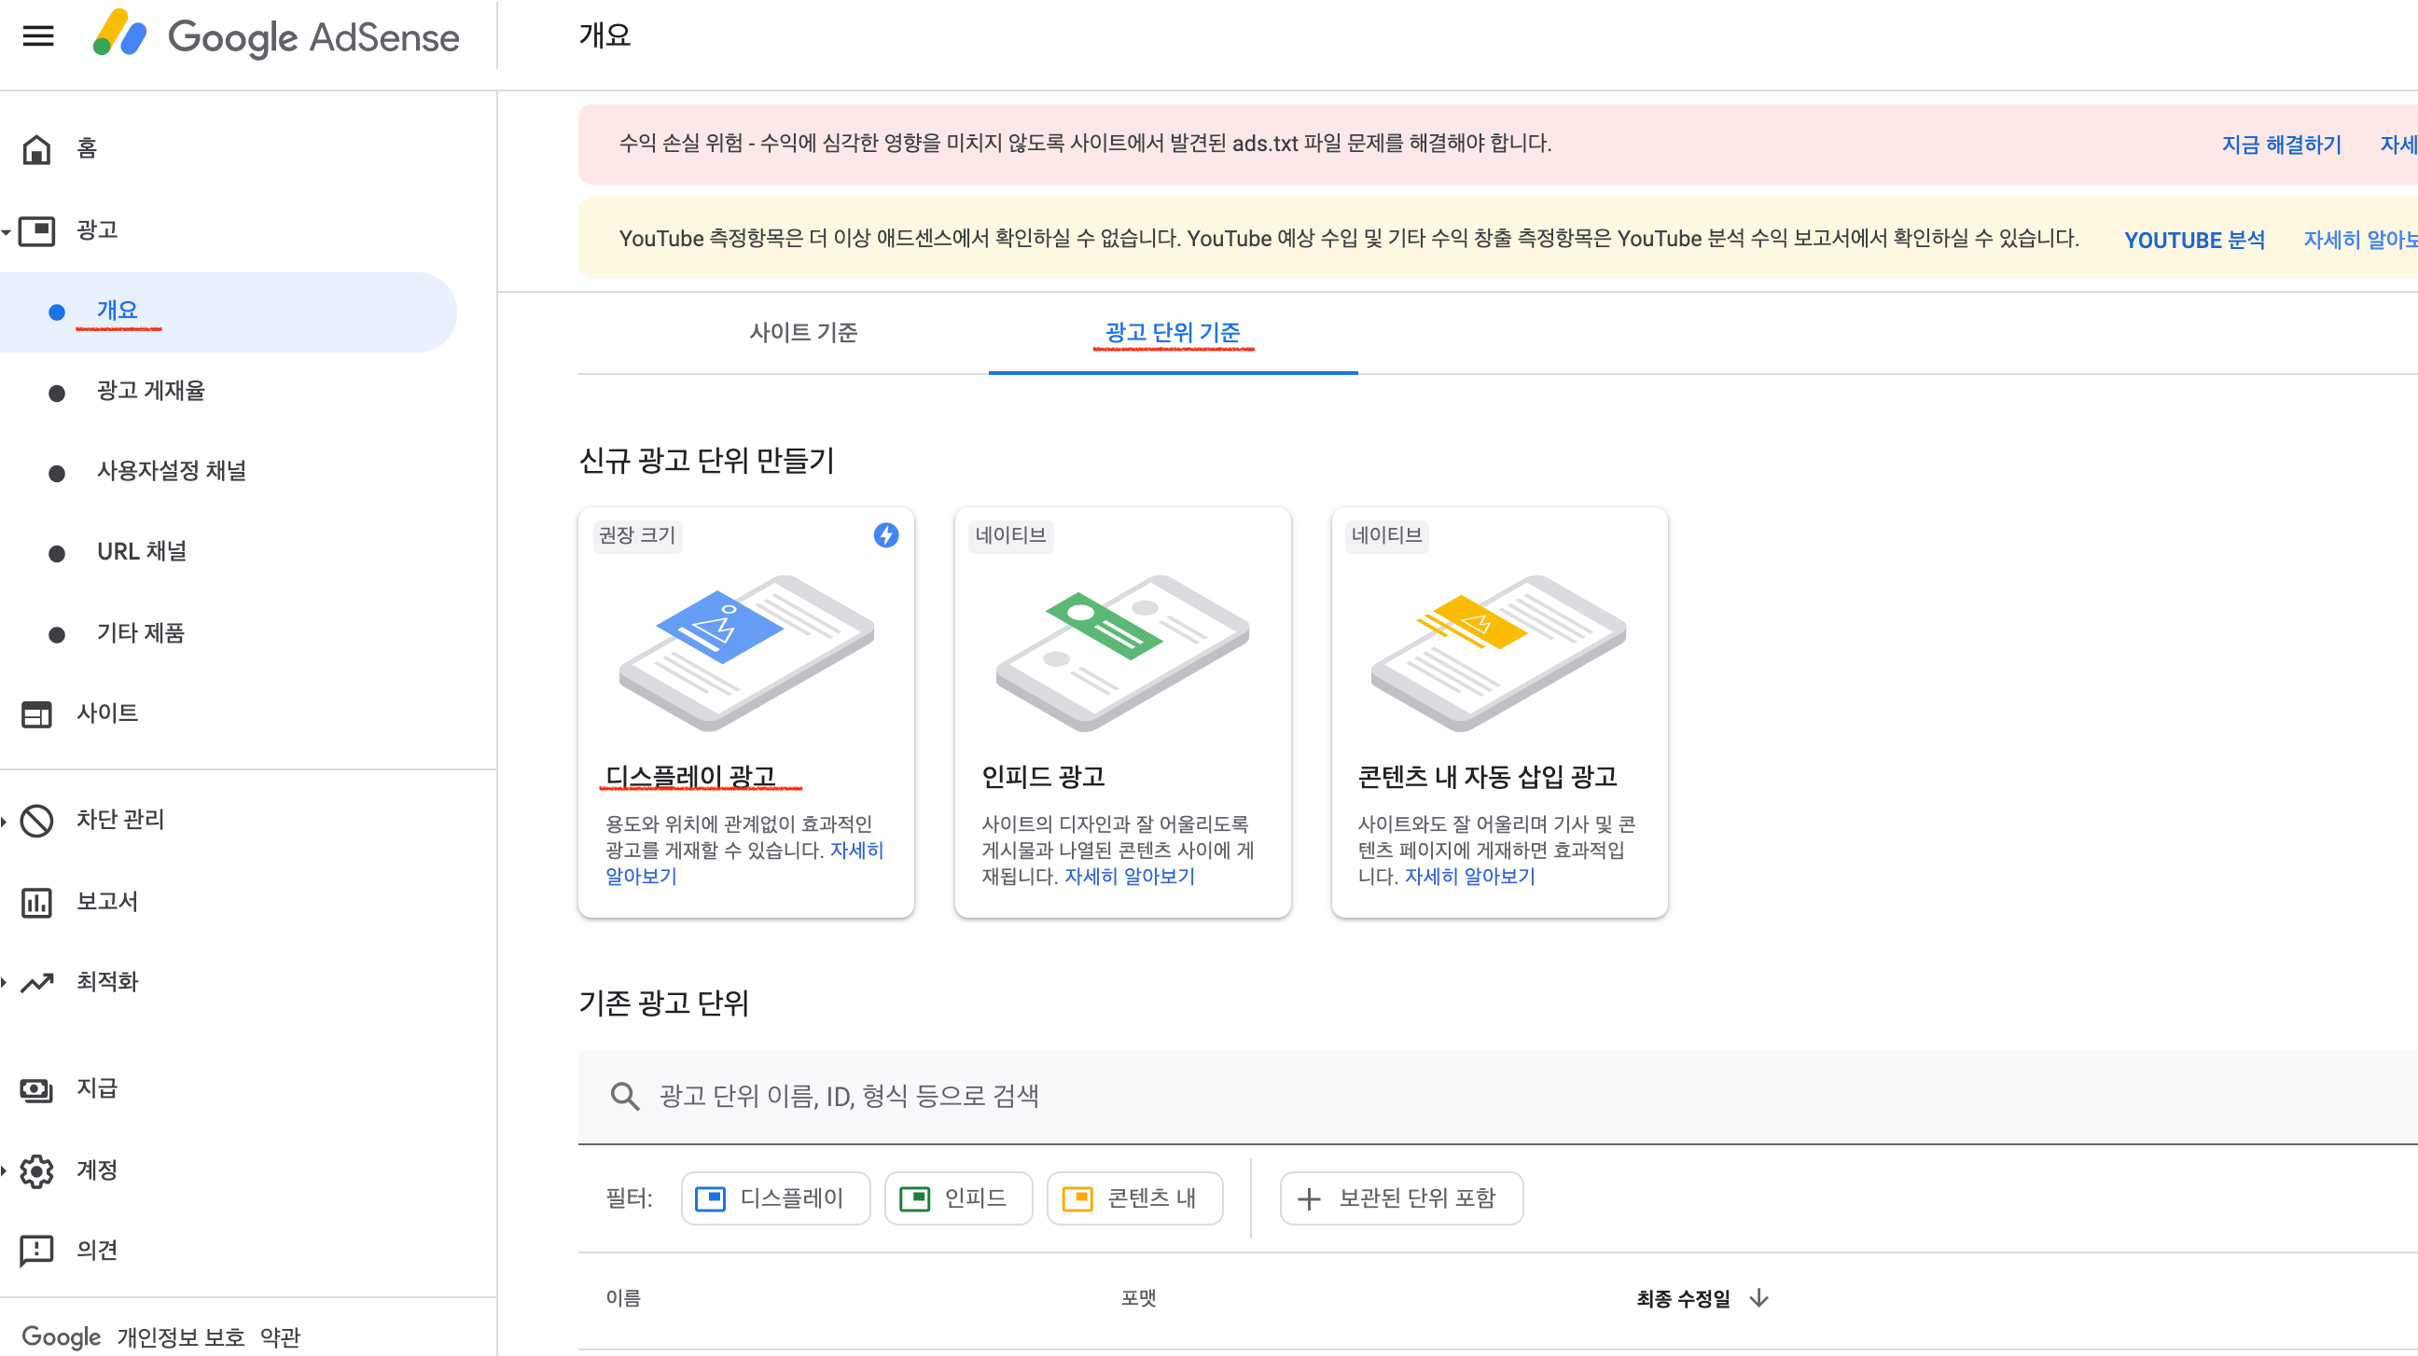
Task: Switch to the 사이트 기준 tab
Action: pyautogui.click(x=802, y=333)
